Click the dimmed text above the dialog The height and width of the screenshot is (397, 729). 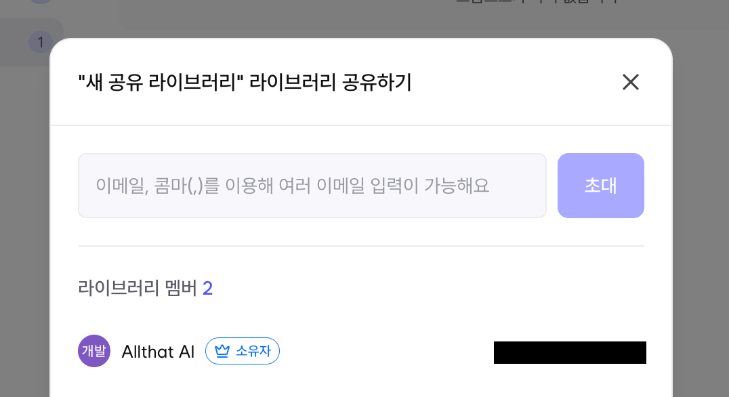535,2
